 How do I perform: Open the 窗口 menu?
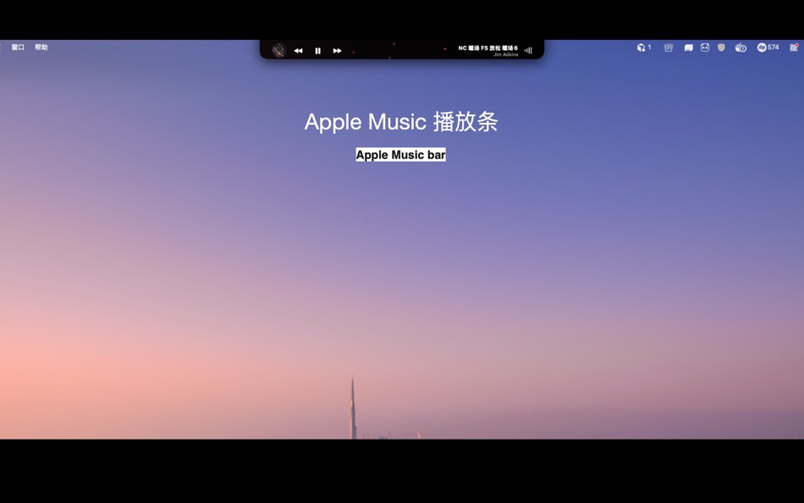coord(16,47)
